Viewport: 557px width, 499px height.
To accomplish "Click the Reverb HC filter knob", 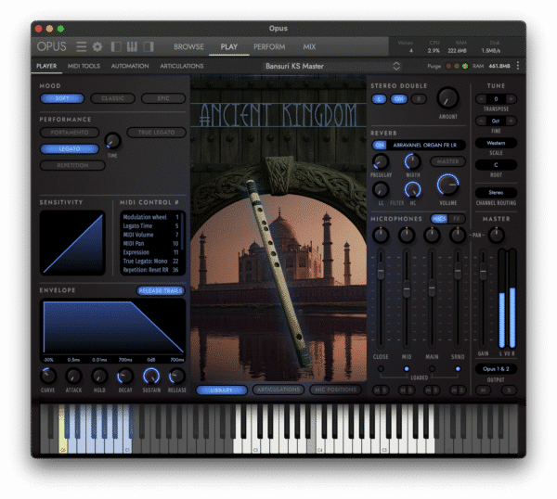I will [x=412, y=189].
